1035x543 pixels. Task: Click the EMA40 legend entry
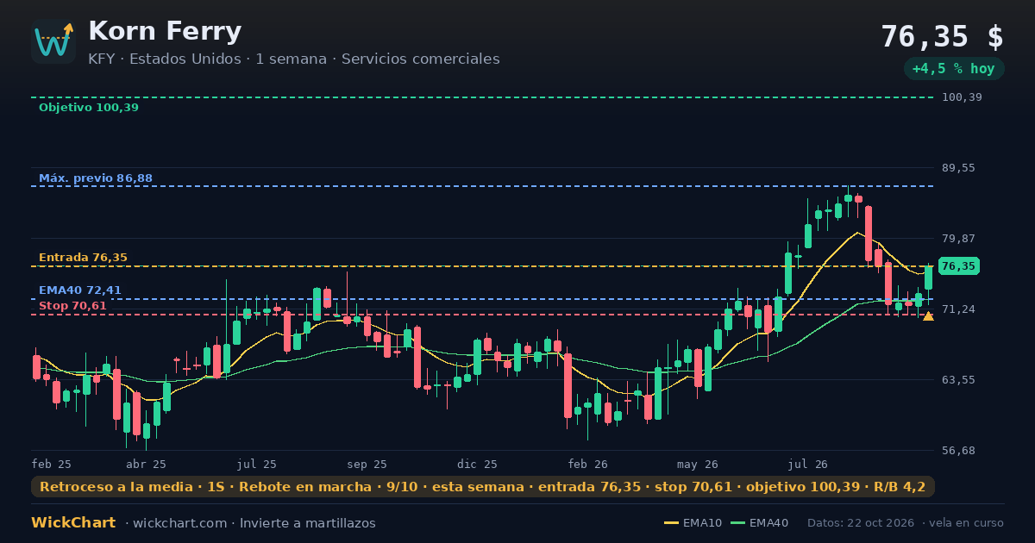click(x=760, y=523)
